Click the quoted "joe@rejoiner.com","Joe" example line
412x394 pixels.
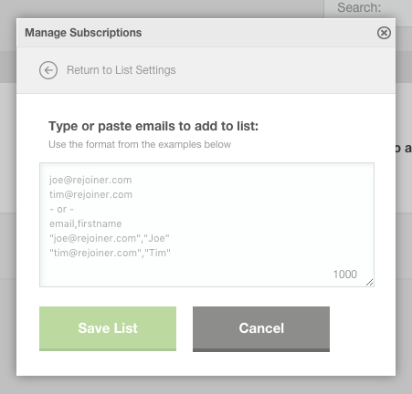point(110,238)
